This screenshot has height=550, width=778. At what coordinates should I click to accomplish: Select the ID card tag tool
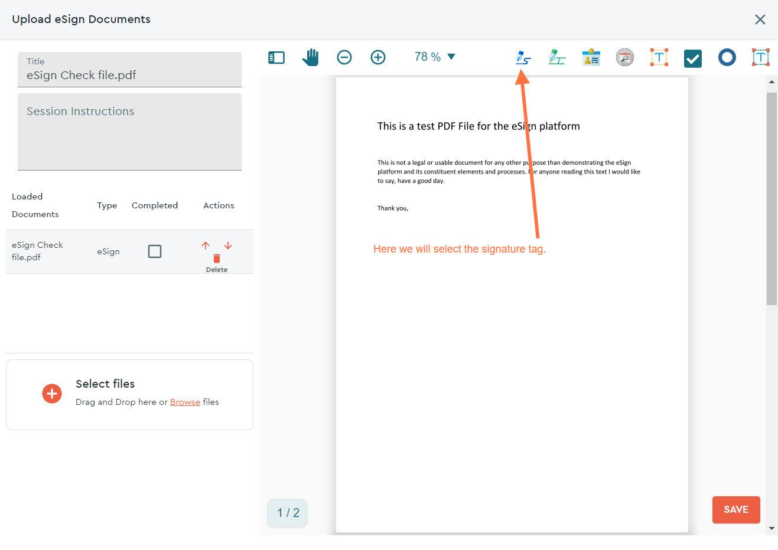[591, 57]
